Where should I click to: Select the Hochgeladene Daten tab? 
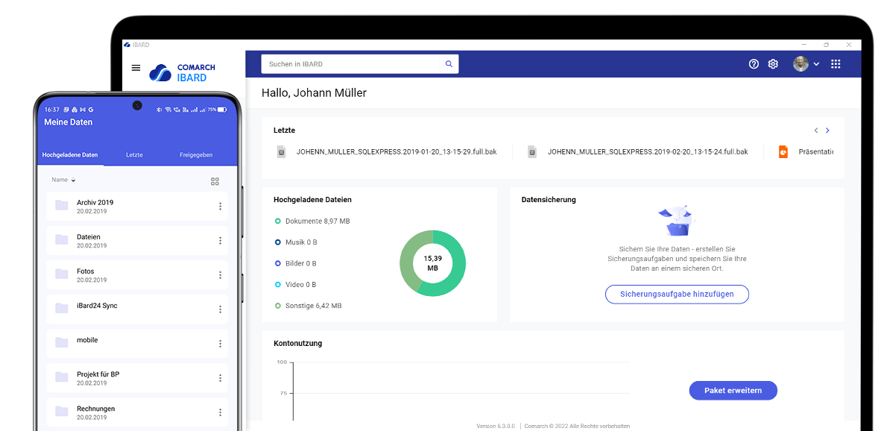click(x=70, y=154)
